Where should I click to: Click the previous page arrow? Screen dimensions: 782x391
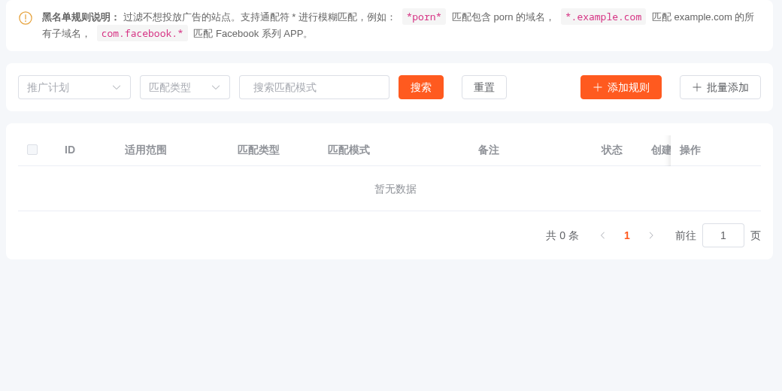point(602,235)
